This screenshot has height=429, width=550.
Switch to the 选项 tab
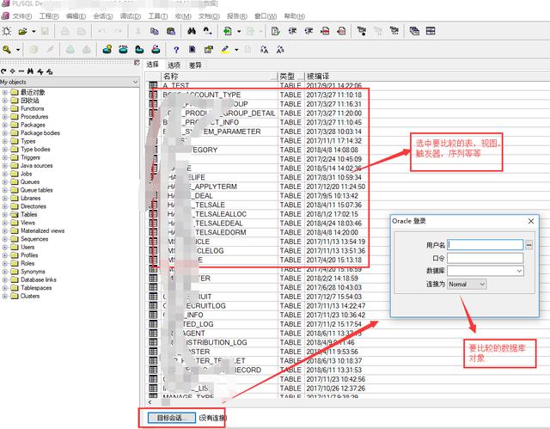point(174,64)
